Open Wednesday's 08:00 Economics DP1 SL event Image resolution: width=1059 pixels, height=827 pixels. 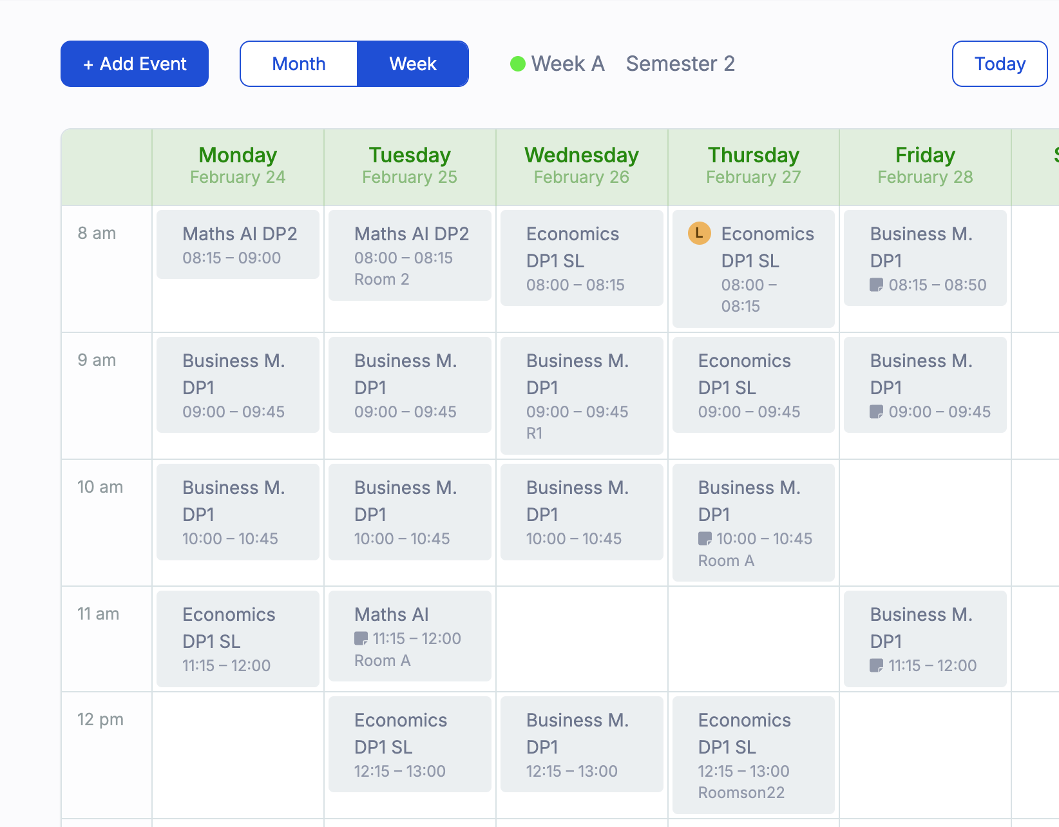581,258
